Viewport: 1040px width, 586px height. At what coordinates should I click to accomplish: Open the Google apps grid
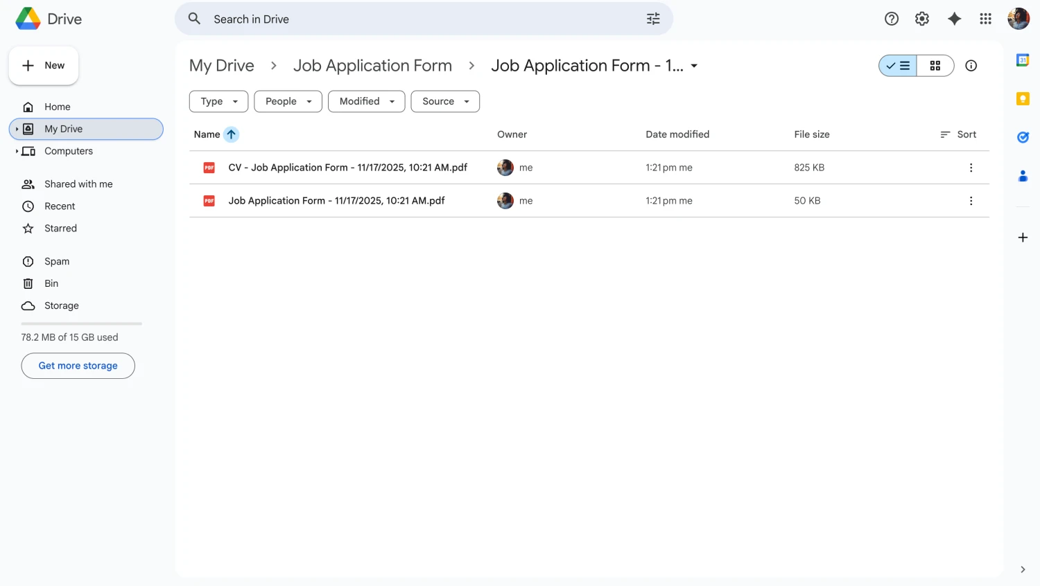point(985,19)
